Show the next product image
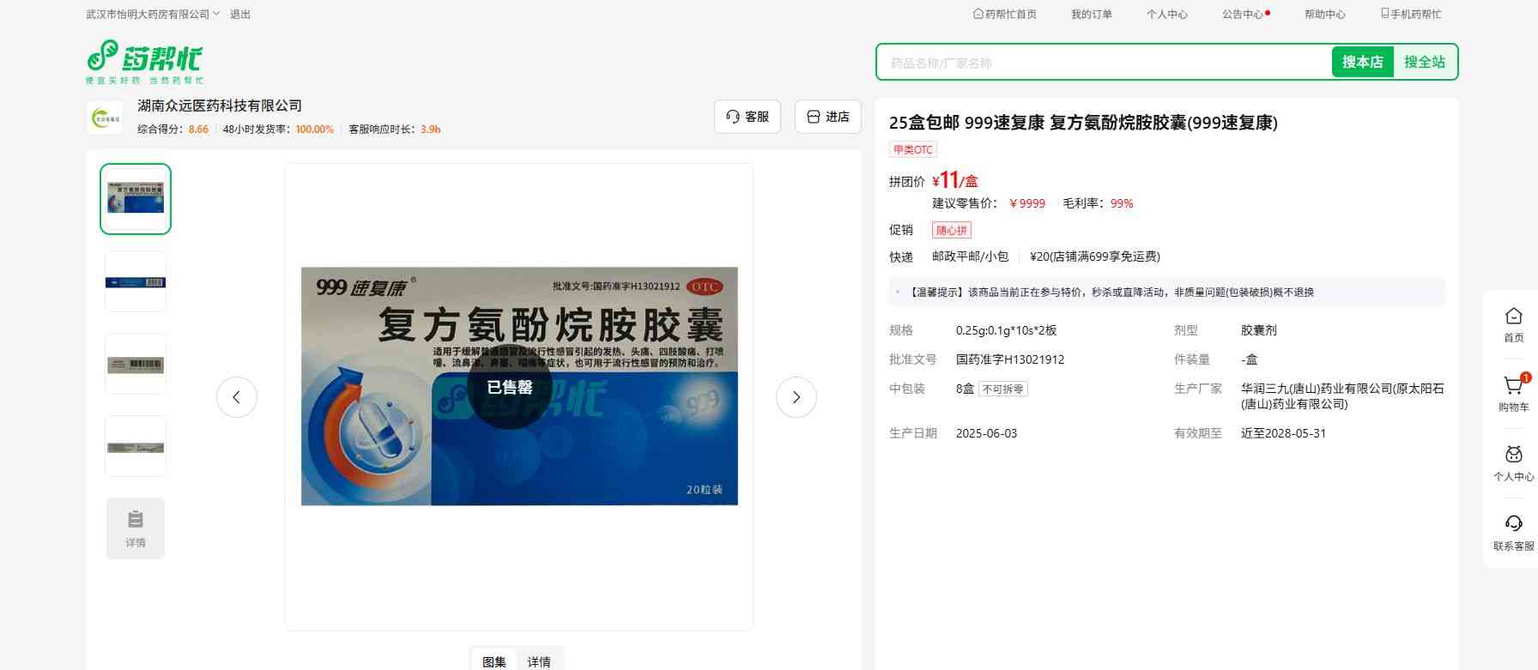The height and width of the screenshot is (670, 1538). [x=796, y=397]
